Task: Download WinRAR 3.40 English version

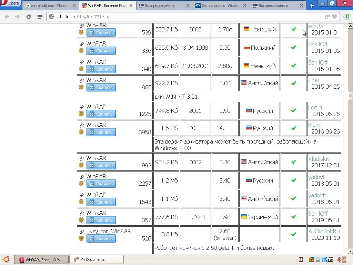Action: 101,202
